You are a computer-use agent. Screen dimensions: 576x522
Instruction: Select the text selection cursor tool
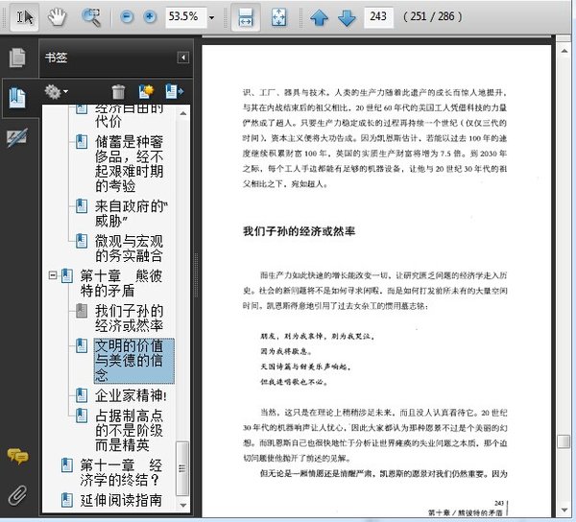pos(25,16)
